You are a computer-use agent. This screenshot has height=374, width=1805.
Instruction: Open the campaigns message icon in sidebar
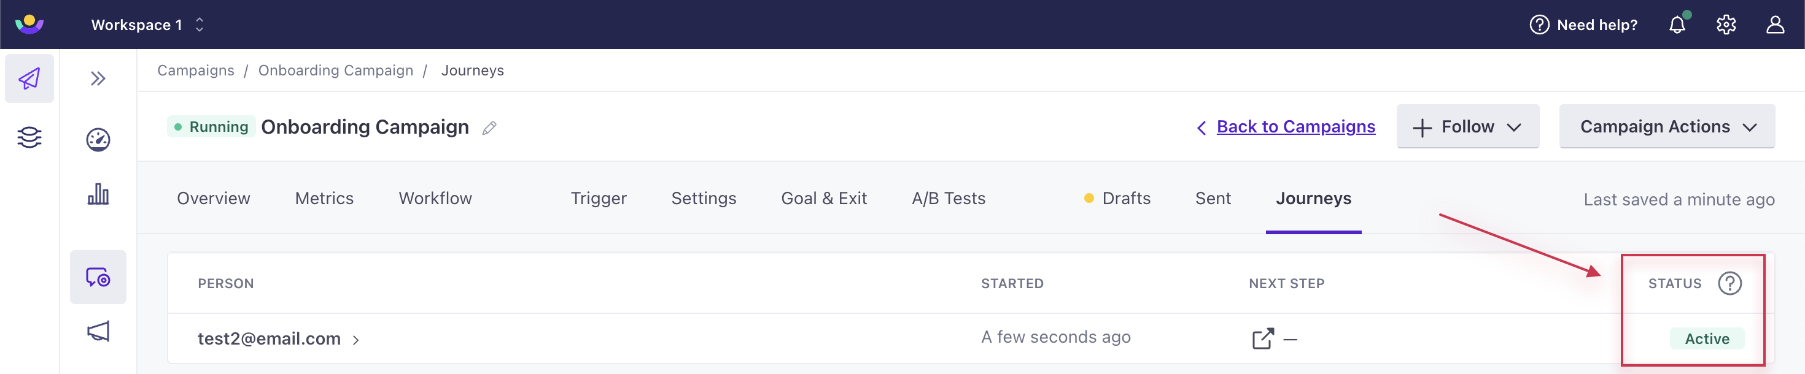98,277
